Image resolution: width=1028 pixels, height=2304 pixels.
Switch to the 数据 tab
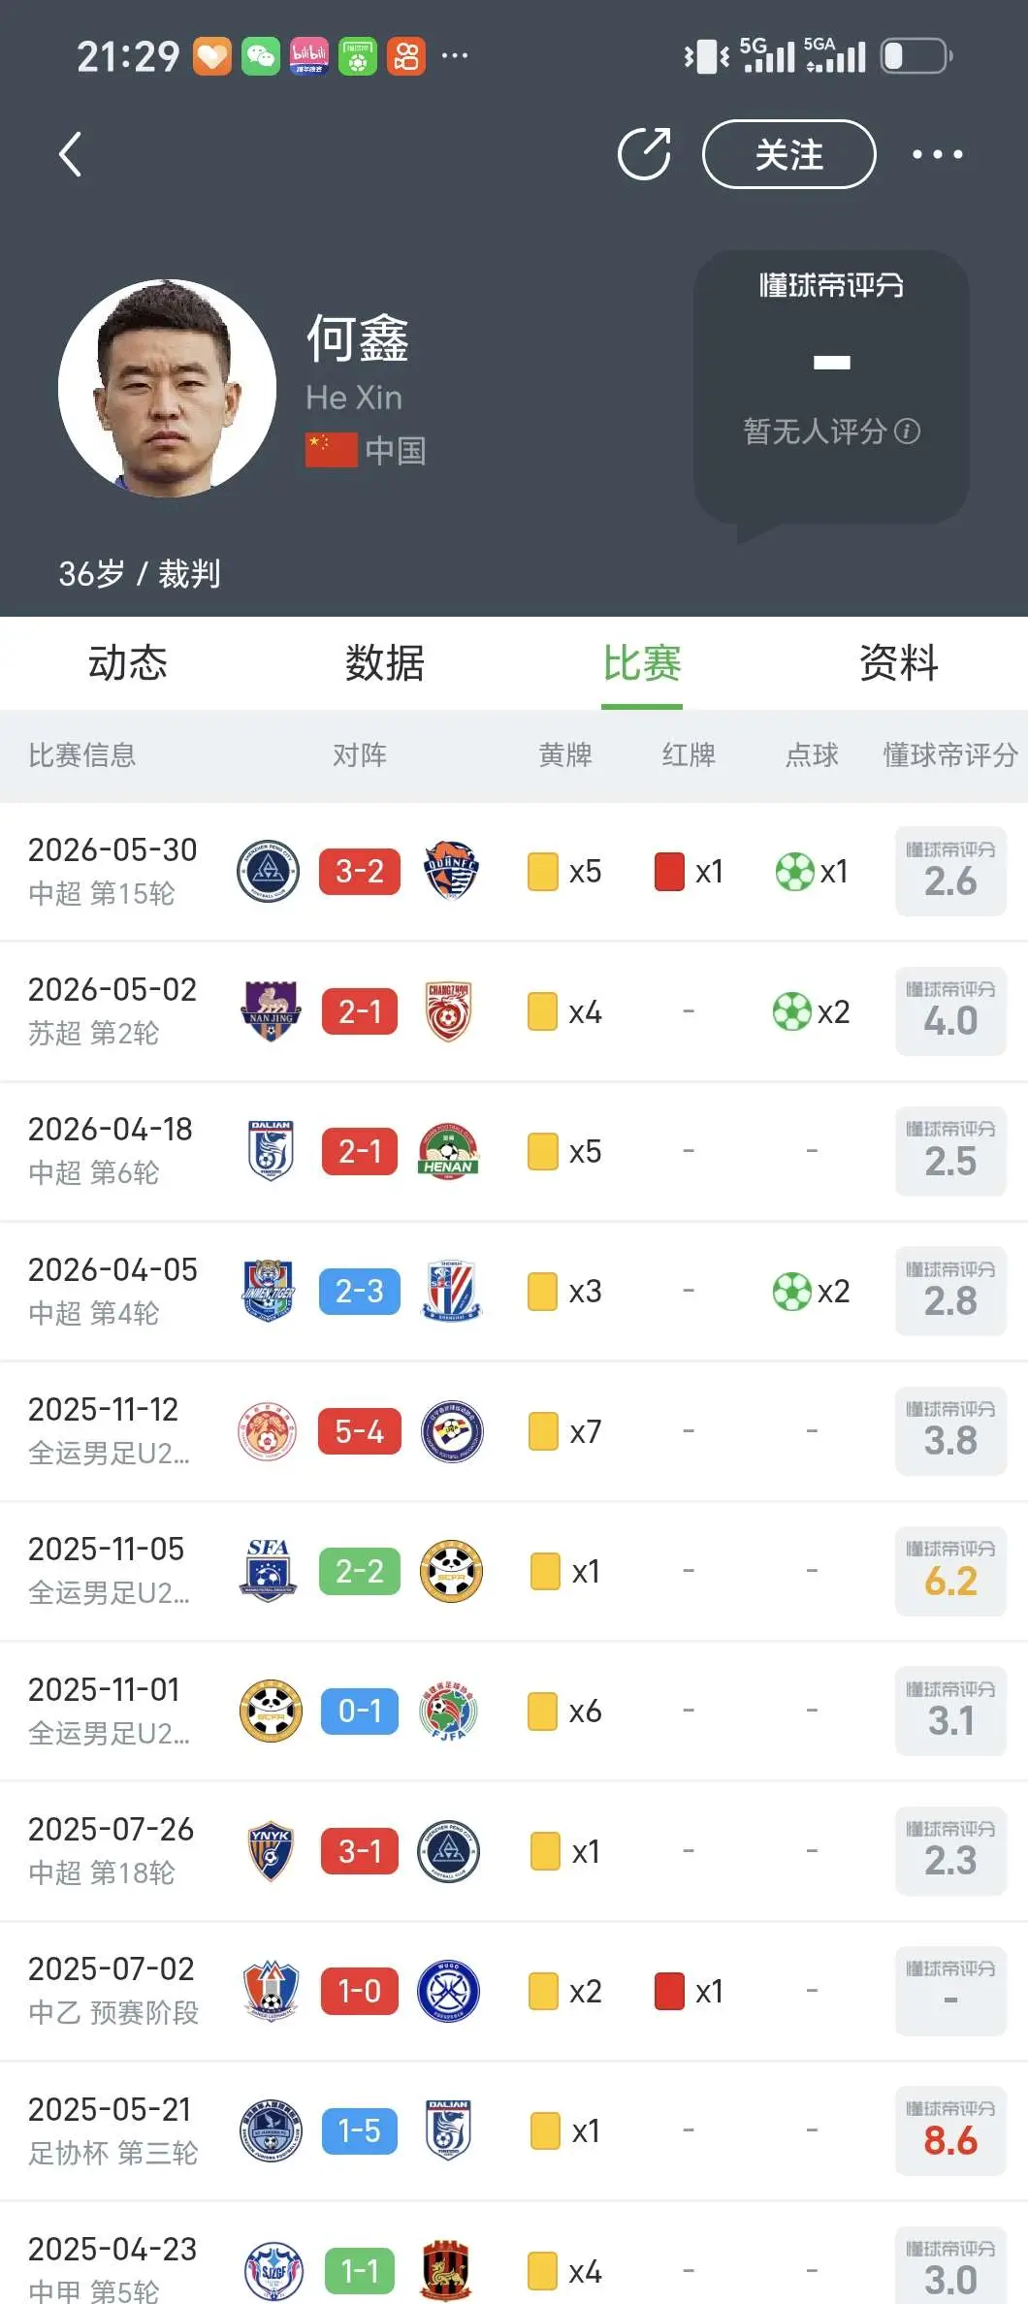(385, 663)
